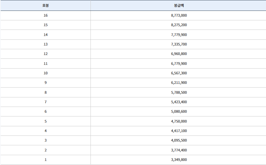Select the grade cell 16
Viewport: 266px width, 165px height.
point(45,16)
